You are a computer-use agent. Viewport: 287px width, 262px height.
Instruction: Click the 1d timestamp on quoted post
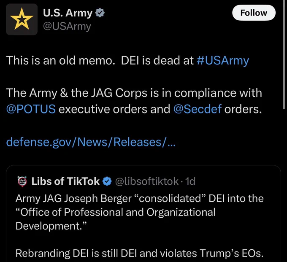click(190, 181)
